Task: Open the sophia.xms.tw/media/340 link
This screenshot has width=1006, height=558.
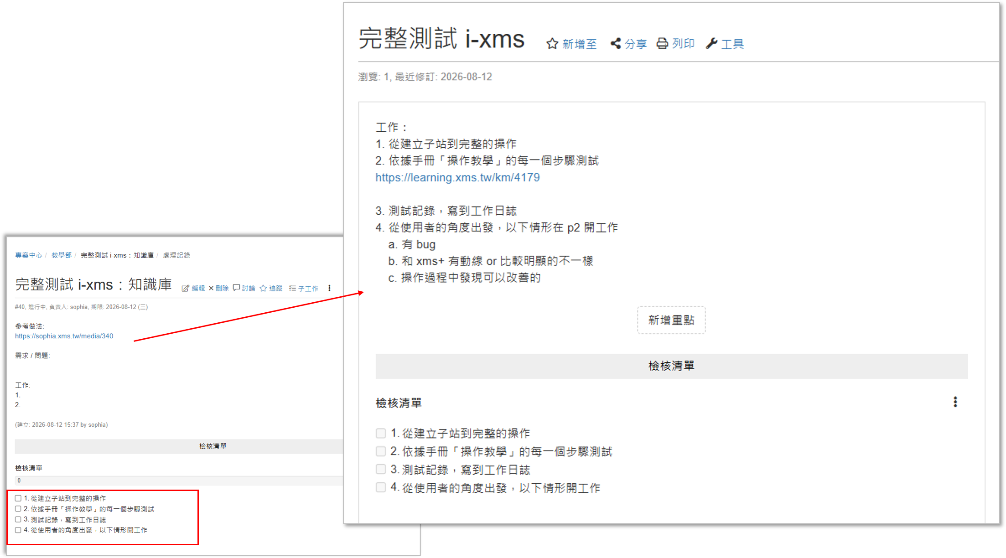Action: coord(64,336)
